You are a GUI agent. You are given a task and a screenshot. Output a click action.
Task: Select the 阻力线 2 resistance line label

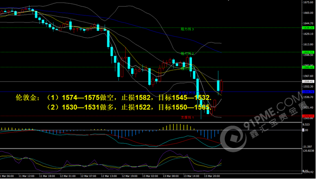[x=187, y=53]
